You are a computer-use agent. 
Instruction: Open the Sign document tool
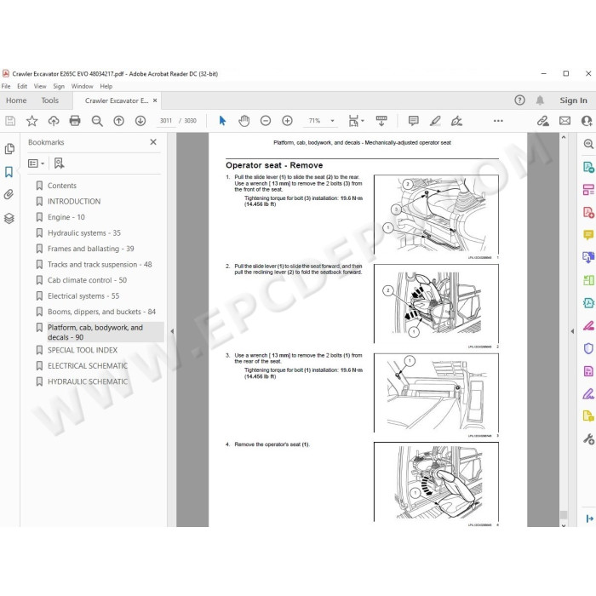click(x=456, y=121)
